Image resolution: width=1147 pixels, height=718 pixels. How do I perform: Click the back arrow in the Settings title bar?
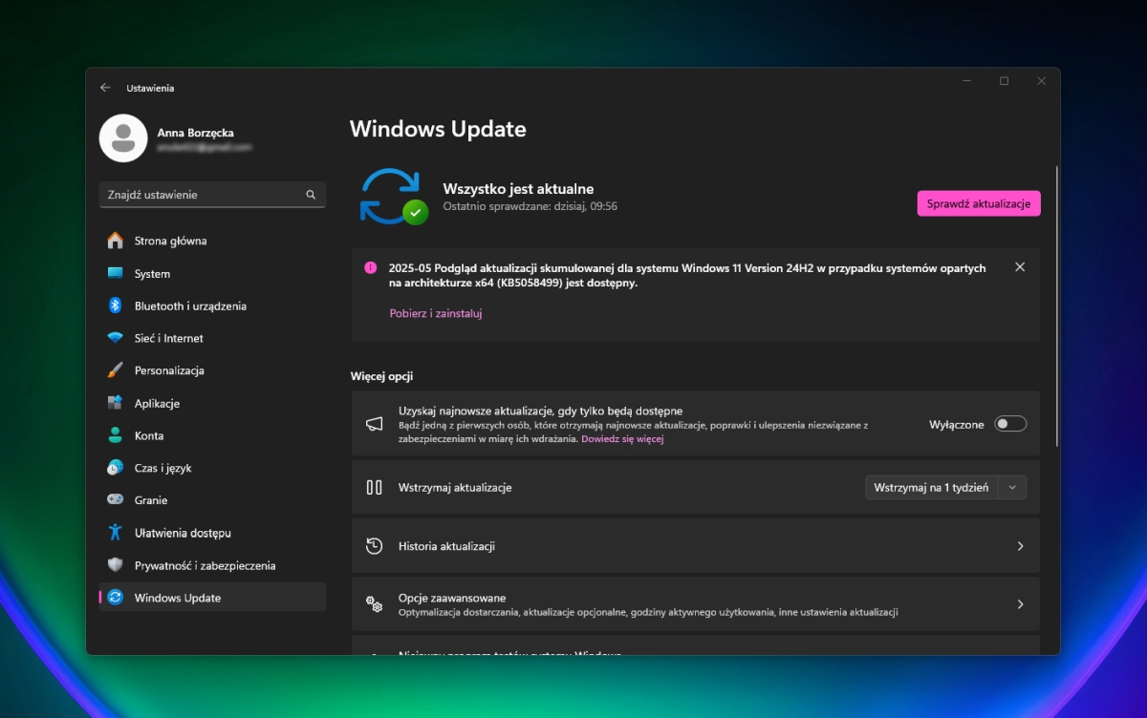click(x=105, y=88)
